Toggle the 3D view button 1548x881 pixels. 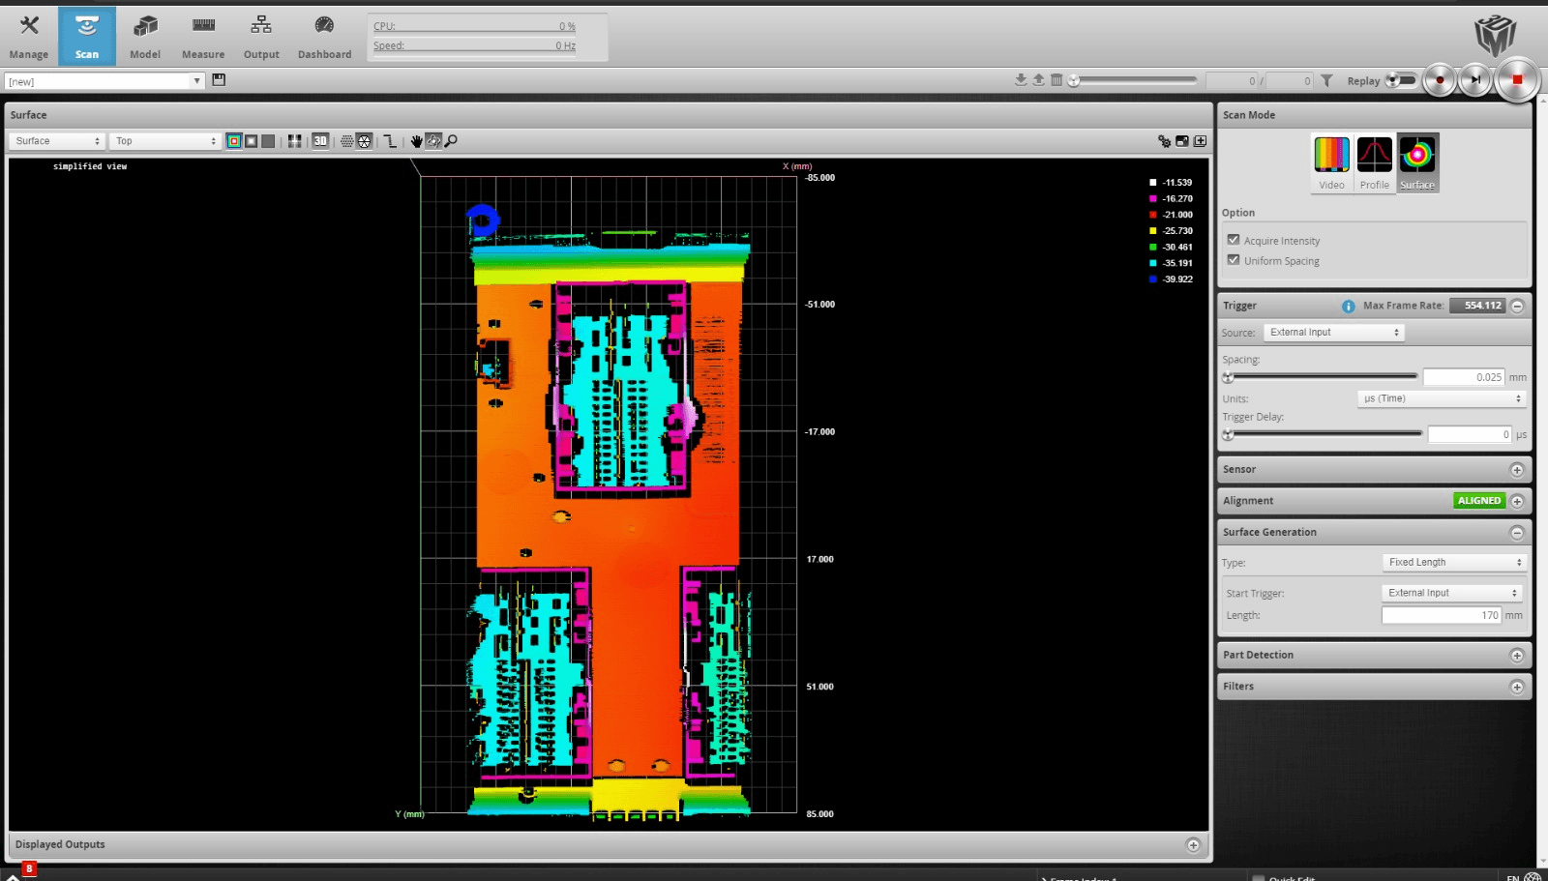(x=320, y=141)
